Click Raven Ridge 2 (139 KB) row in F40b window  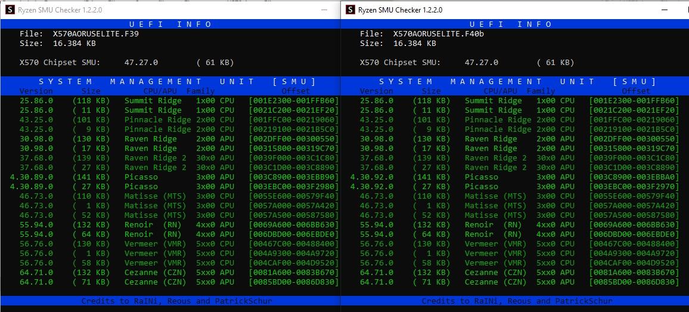[x=520, y=158]
